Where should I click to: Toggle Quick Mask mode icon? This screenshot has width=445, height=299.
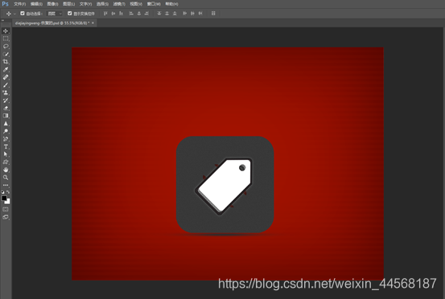6,210
